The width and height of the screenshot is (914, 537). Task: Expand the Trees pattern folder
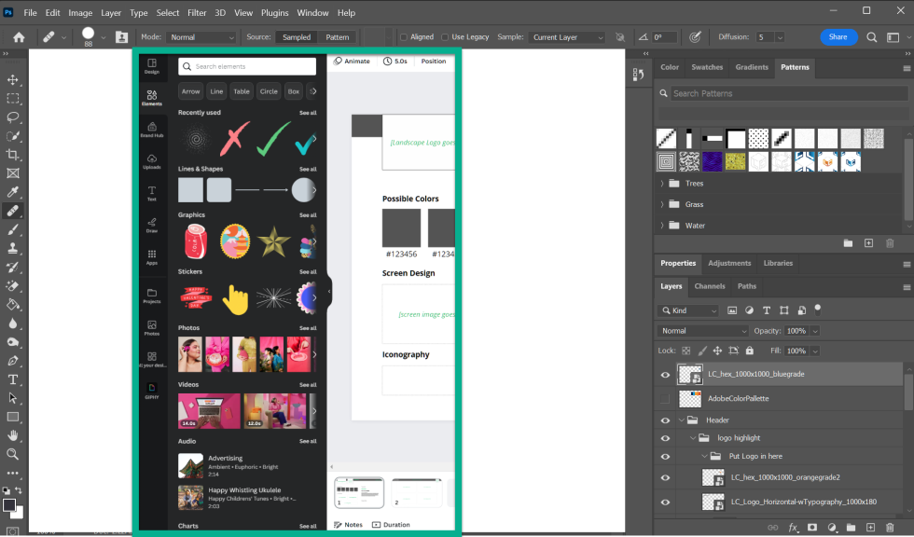pos(662,184)
